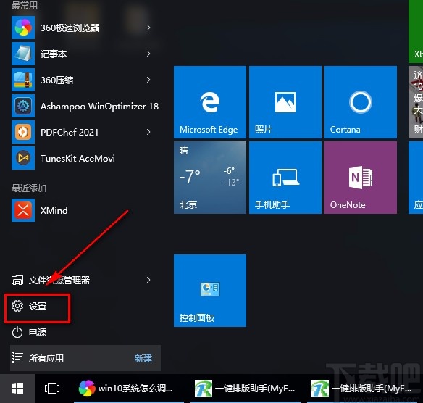Open the 360极速浏览器 app icon
The height and width of the screenshot is (403, 423).
point(23,28)
